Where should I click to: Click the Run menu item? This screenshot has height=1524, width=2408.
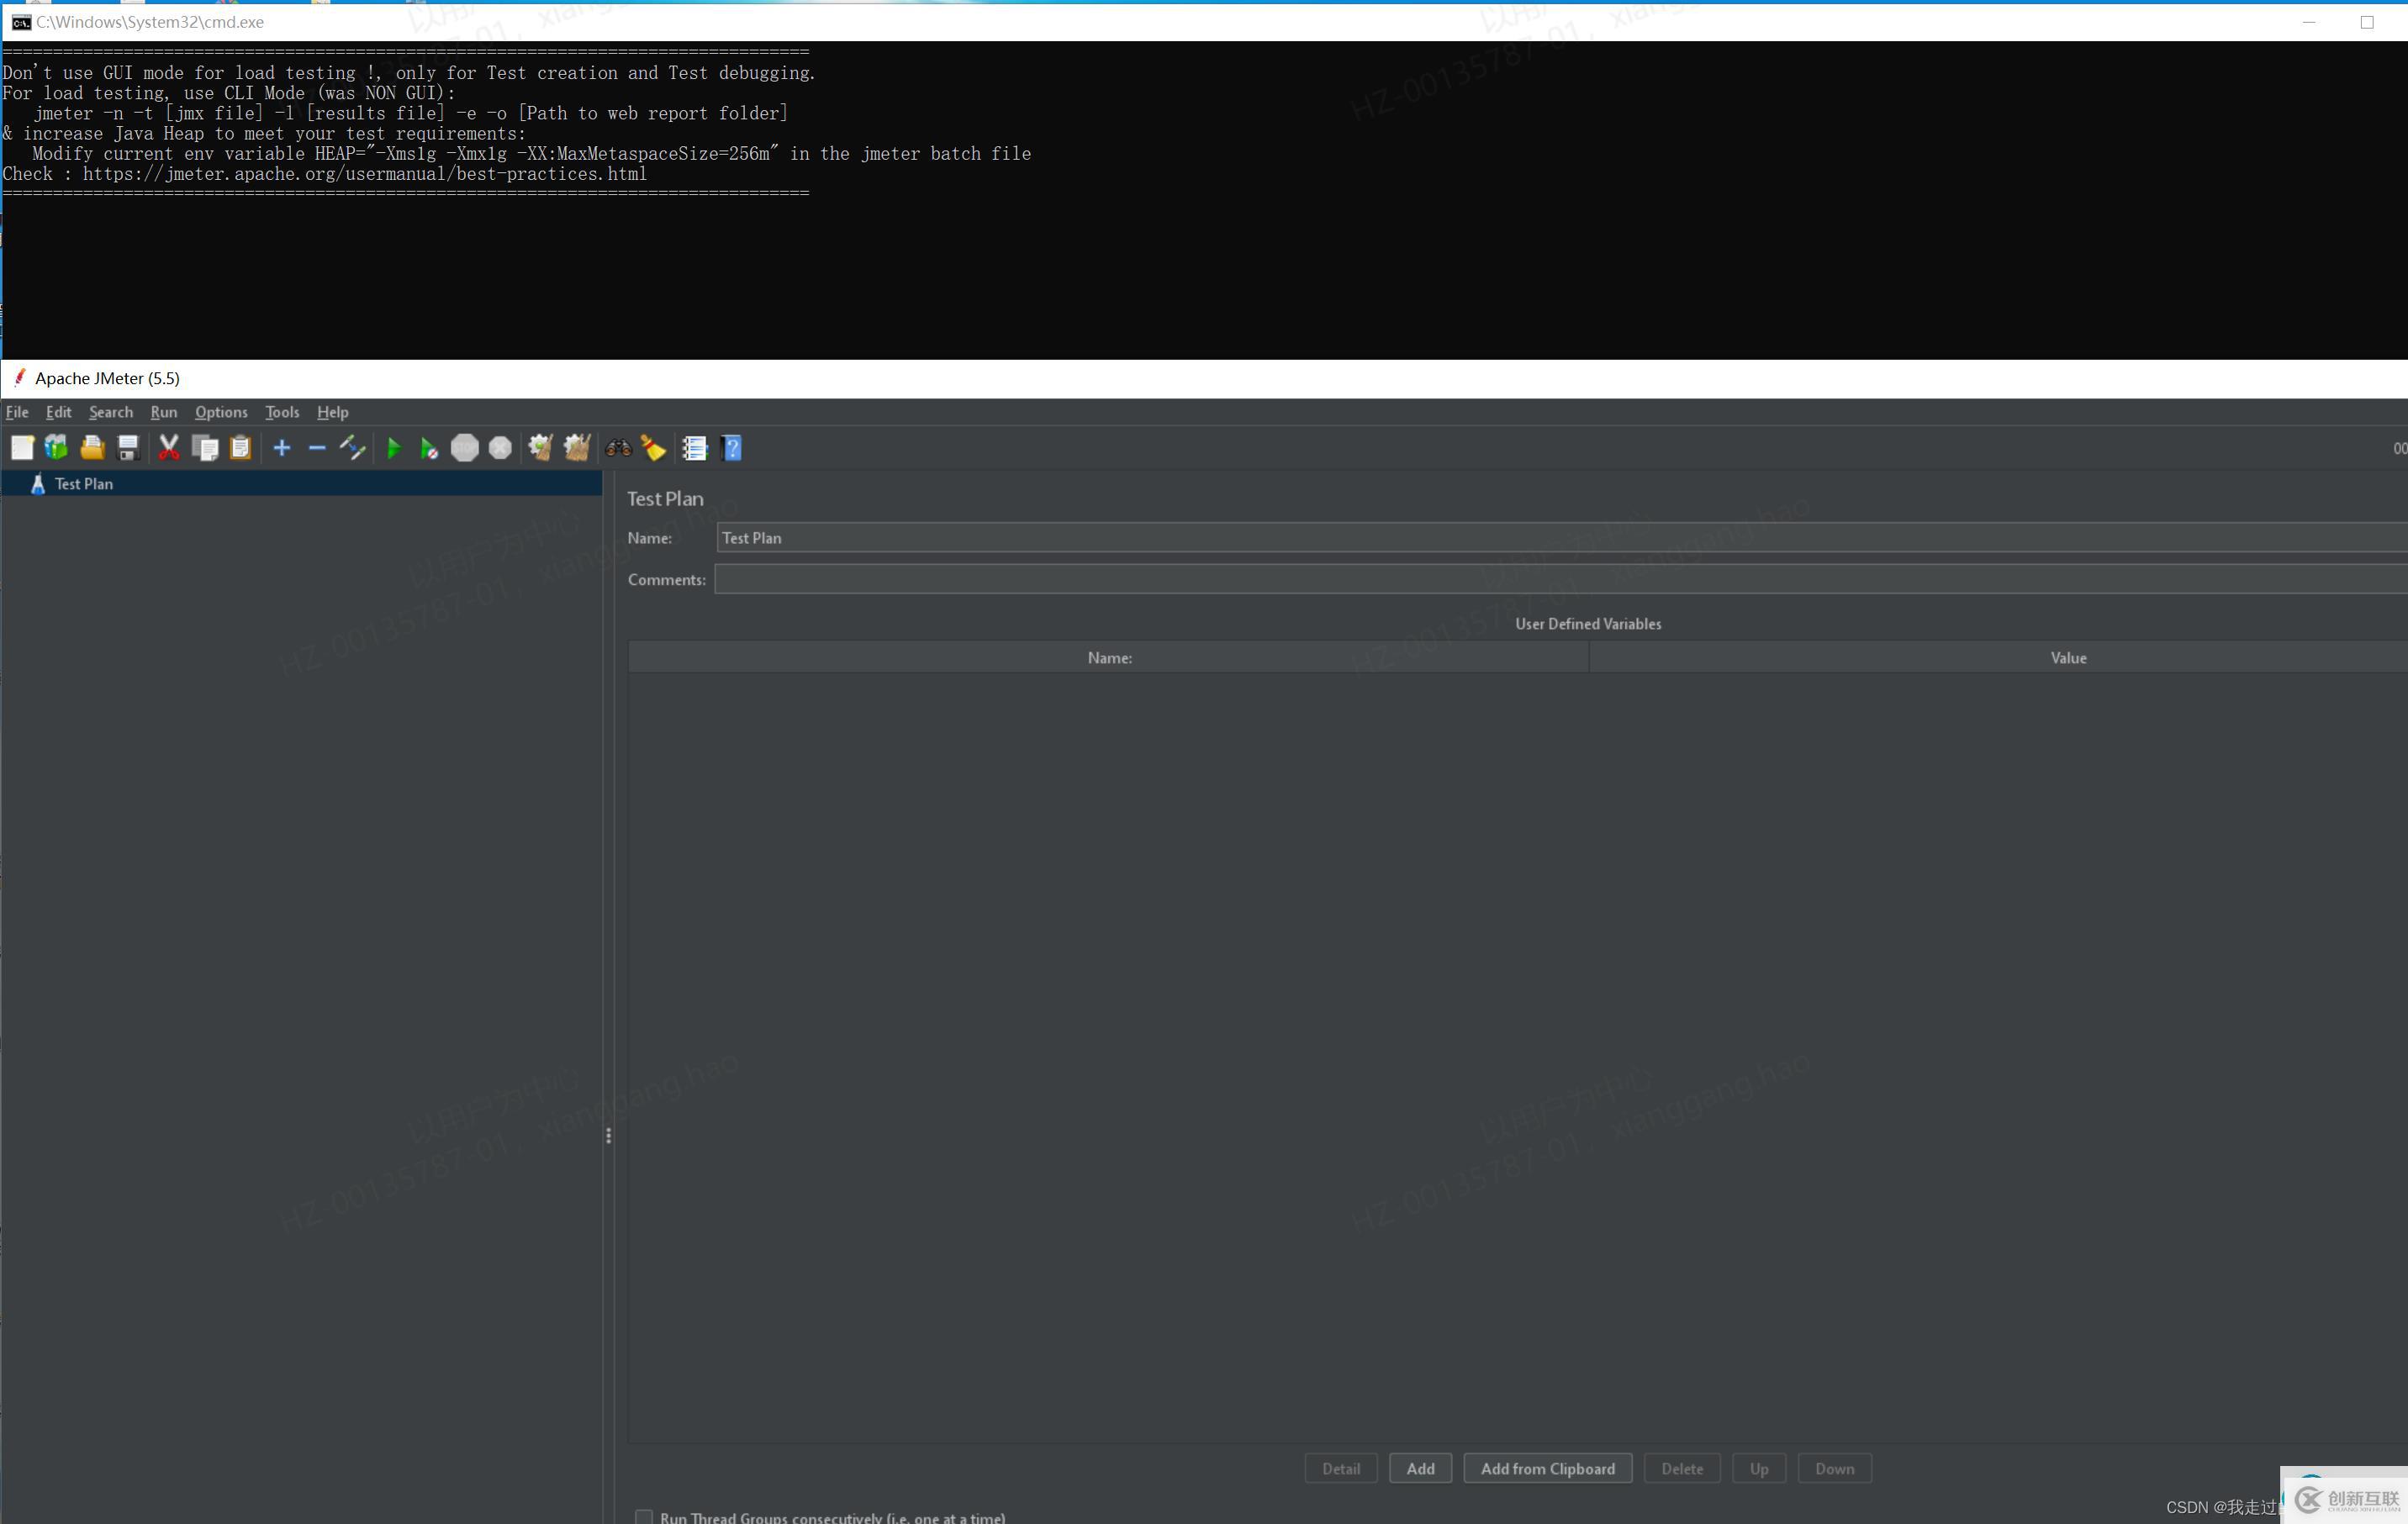click(x=163, y=412)
